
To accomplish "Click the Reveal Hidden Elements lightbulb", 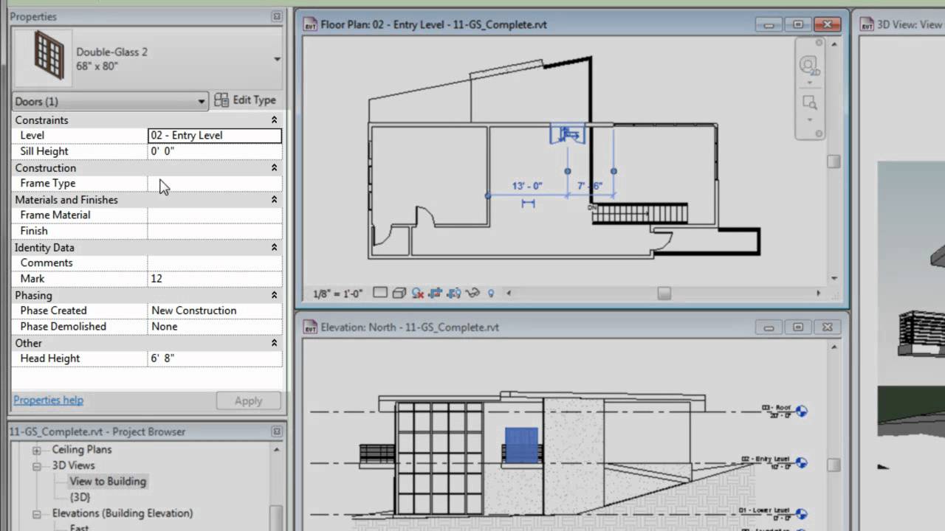I will click(x=489, y=293).
